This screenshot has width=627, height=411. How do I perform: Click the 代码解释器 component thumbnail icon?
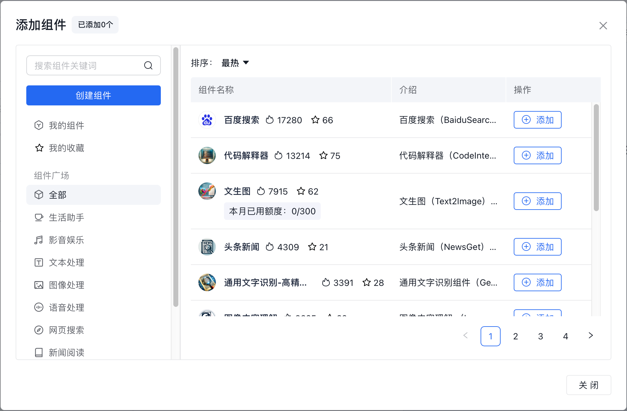pos(207,155)
